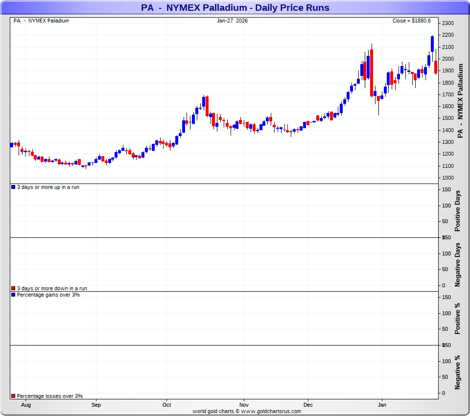
Task: Click the 1000 price level on the y-axis
Action: click(x=448, y=178)
